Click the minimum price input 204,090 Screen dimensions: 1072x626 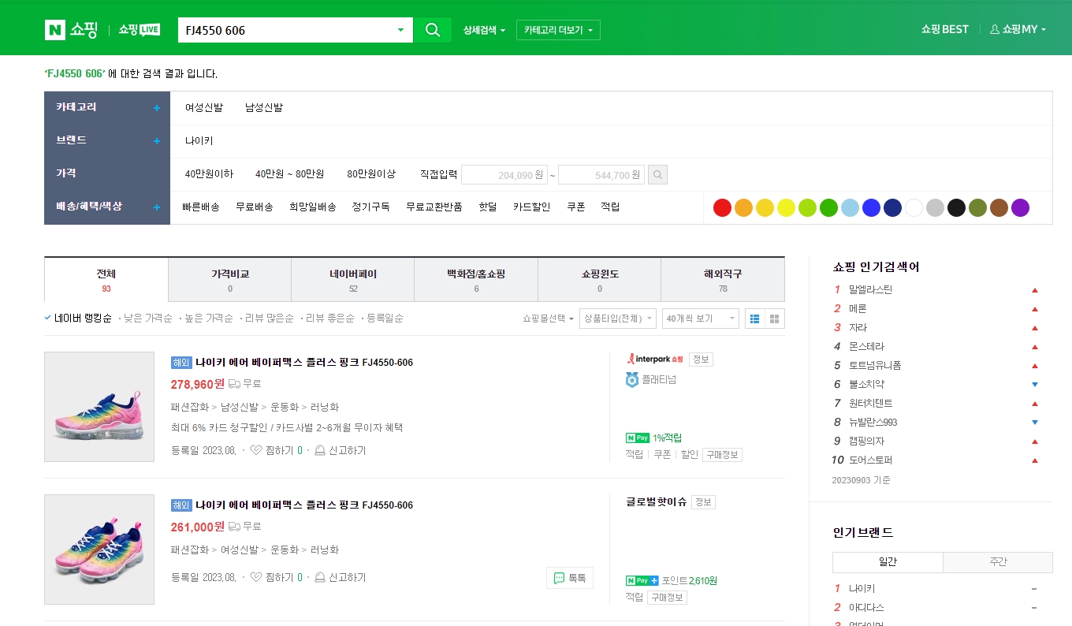coord(504,174)
